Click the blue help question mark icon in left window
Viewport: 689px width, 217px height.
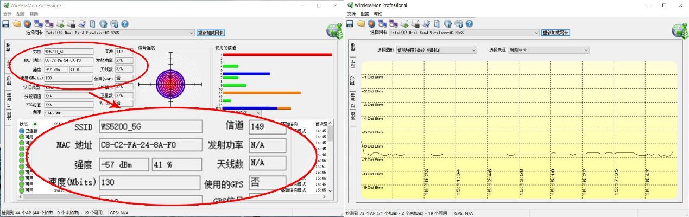(124, 24)
